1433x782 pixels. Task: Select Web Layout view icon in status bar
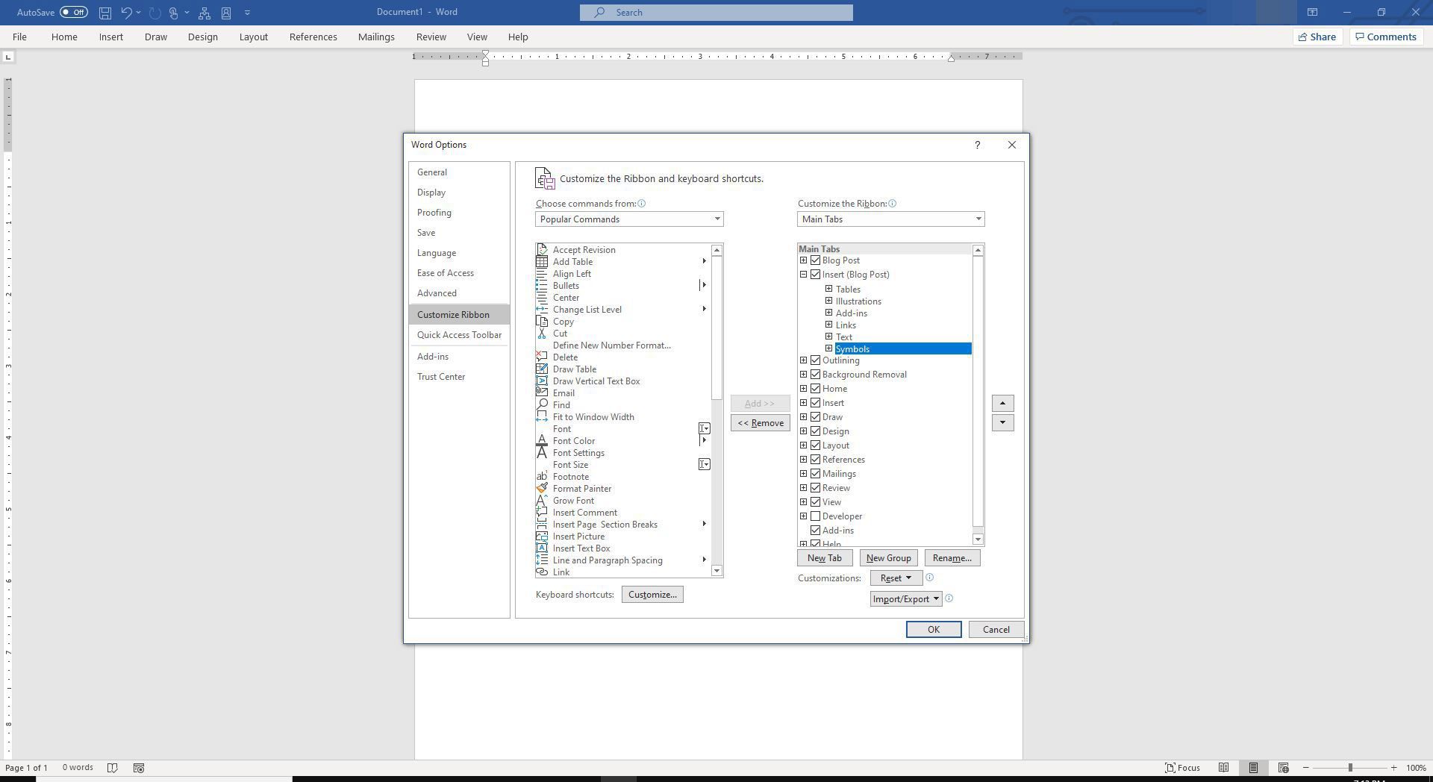click(x=1283, y=768)
